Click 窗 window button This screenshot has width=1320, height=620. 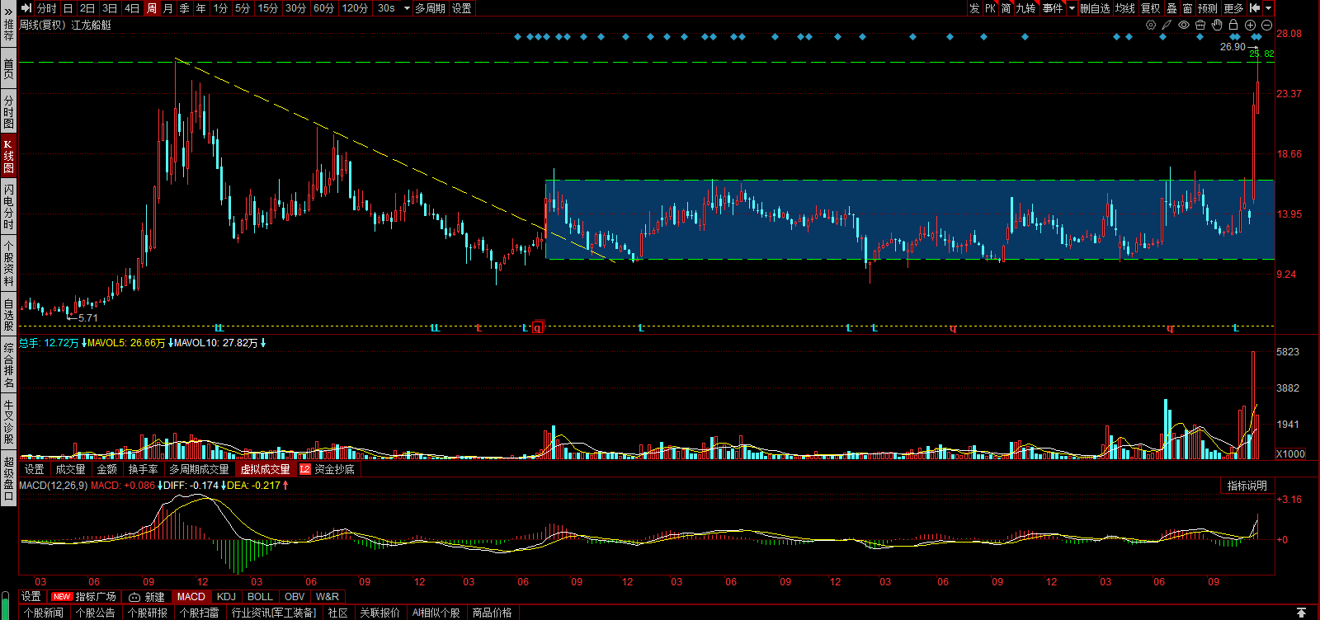(1188, 8)
